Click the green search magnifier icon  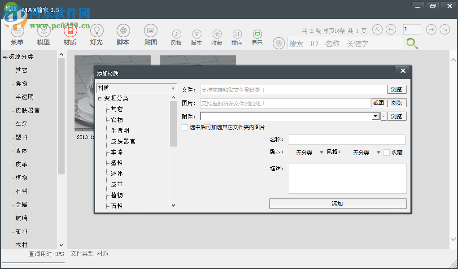point(412,43)
